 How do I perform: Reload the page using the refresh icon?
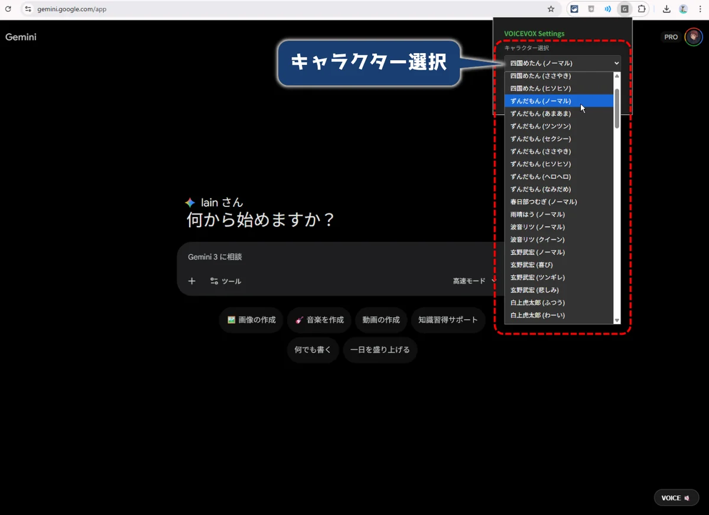8,9
